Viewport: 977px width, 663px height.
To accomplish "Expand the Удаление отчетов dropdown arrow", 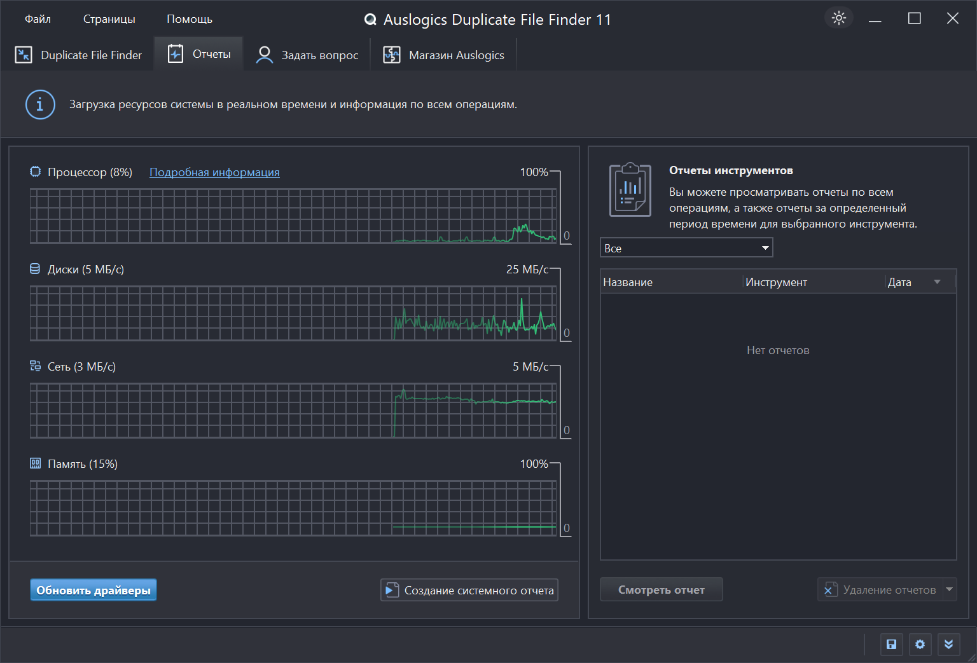I will (x=949, y=590).
